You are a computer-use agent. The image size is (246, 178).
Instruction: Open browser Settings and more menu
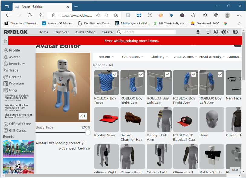239,15
